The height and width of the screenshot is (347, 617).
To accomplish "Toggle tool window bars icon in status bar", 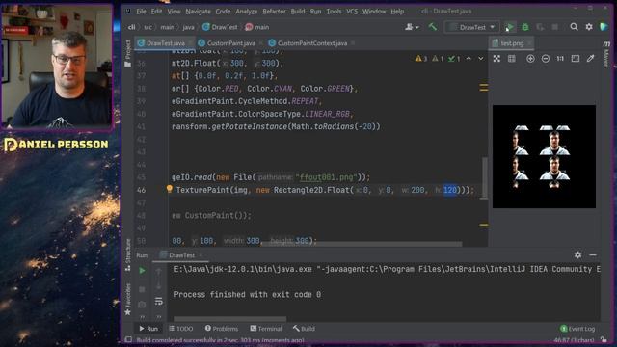I will tap(128, 339).
